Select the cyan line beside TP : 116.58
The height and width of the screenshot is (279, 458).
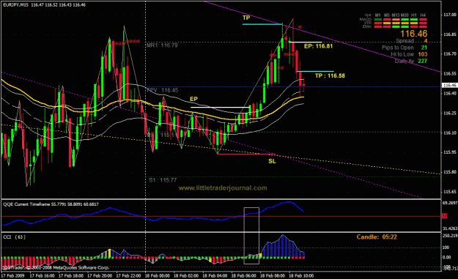(x=315, y=72)
